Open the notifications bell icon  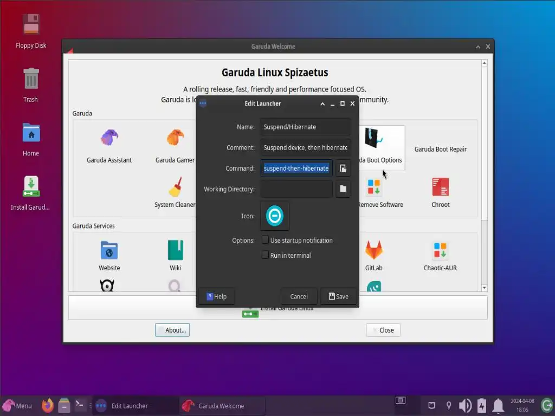click(498, 405)
